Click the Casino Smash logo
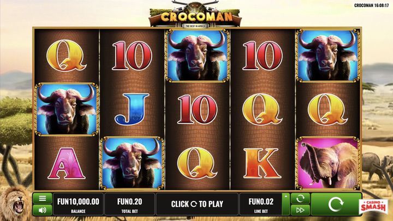 [x=373, y=207]
